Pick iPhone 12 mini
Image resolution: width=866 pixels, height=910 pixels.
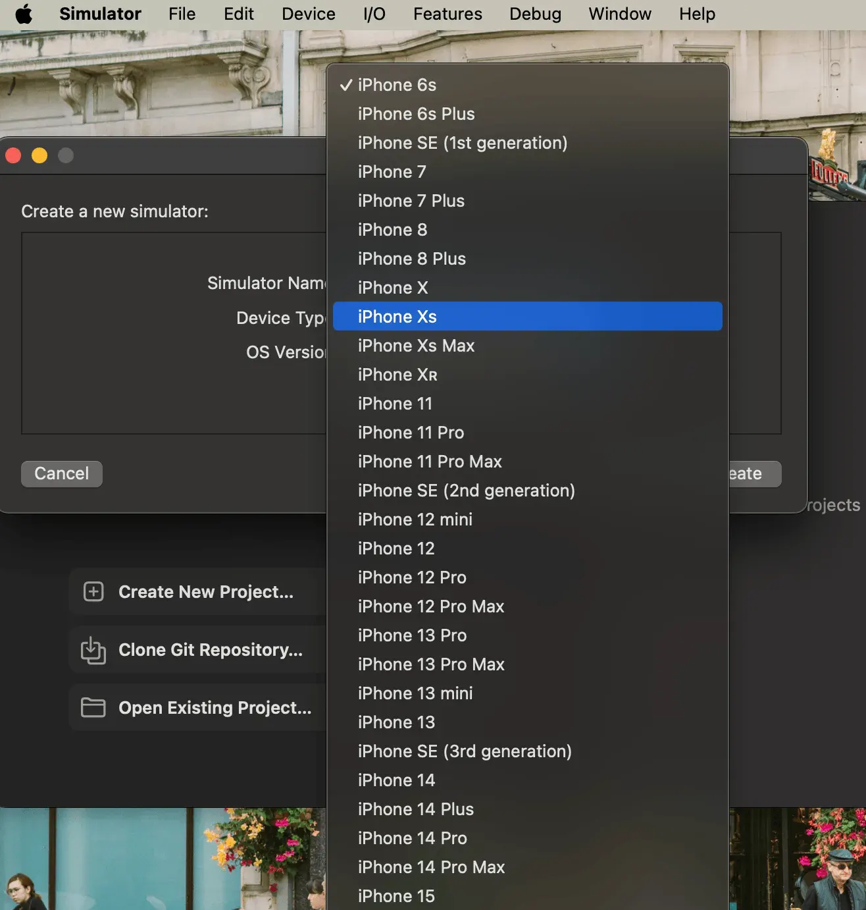tap(528, 520)
